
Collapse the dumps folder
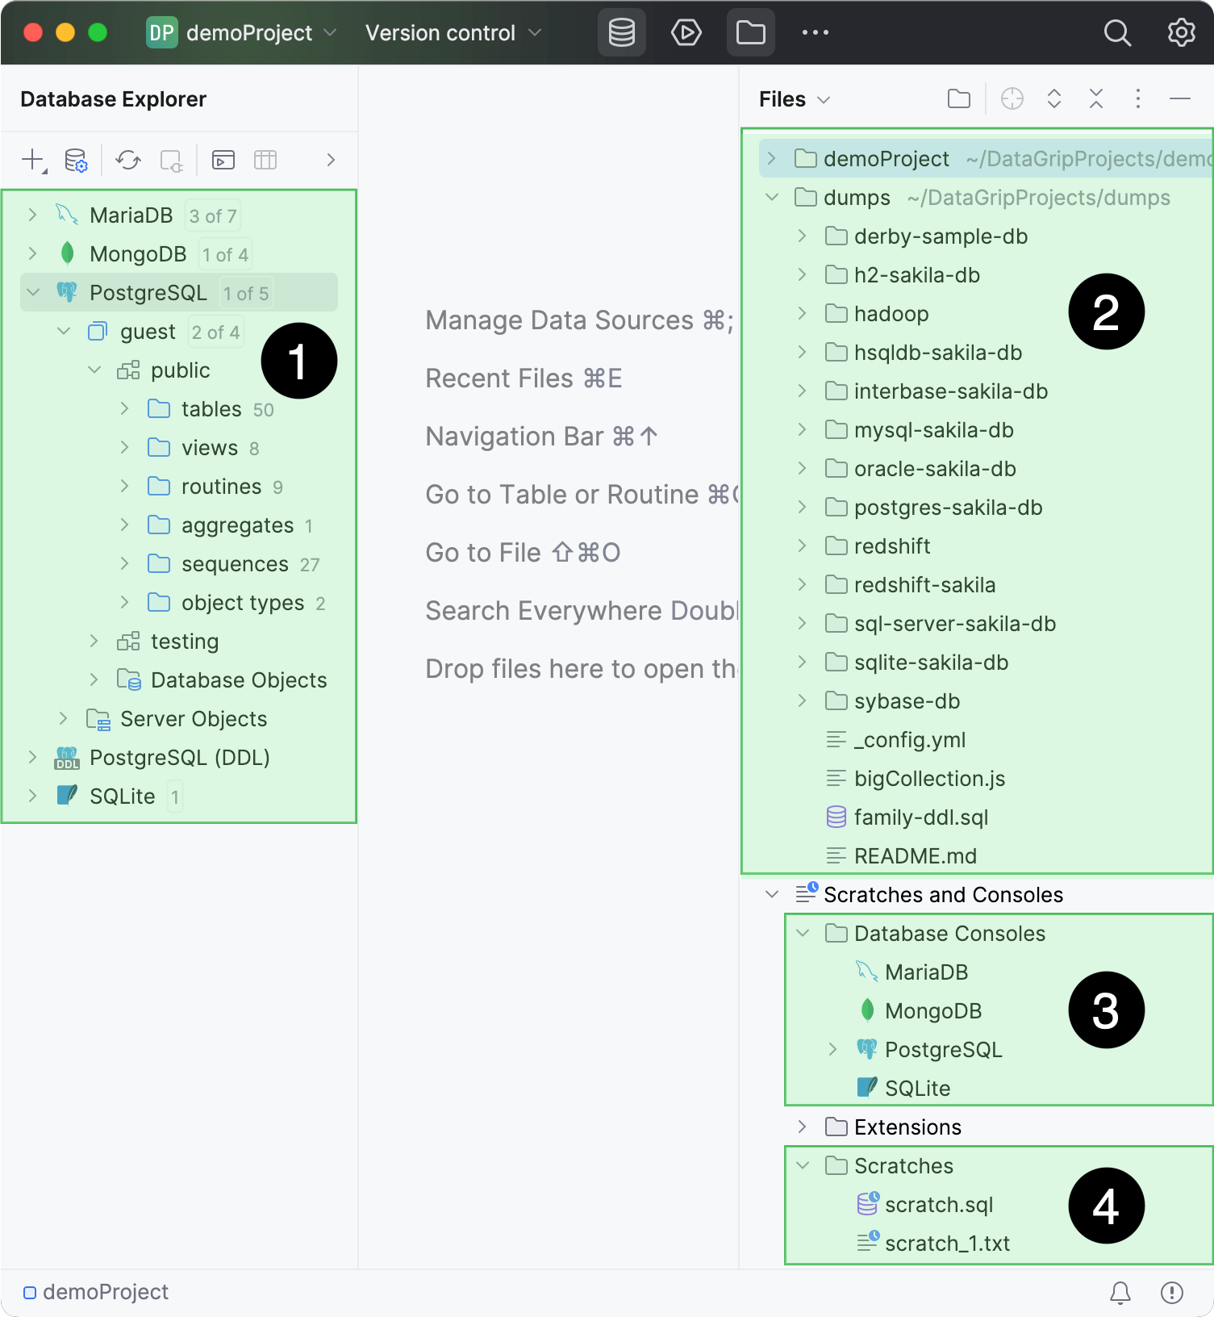[772, 197]
